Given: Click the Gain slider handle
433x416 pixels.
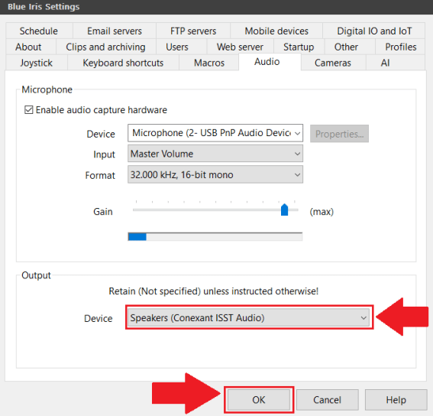Looking at the screenshot, I should [284, 210].
